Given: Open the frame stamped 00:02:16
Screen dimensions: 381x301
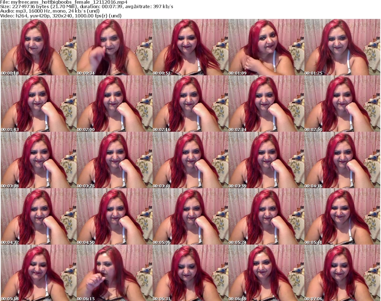Looking at the screenshot, I should tap(190, 104).
